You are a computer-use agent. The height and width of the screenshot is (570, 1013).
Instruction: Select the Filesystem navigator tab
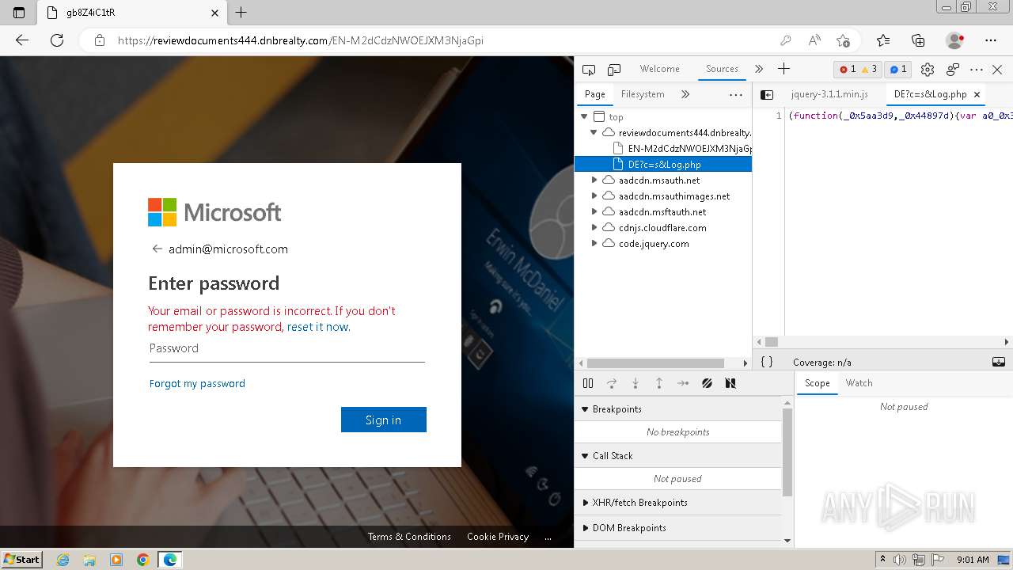[643, 94]
